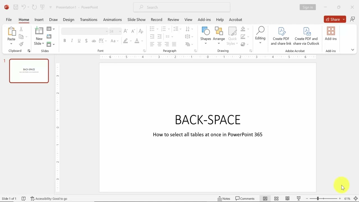
Task: Click the Undo arrow in title bar
Action: tap(24, 7)
